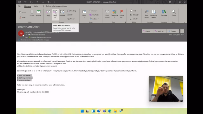
Task: Click the Touch/Mouse mode icon
Action: coord(49,2)
